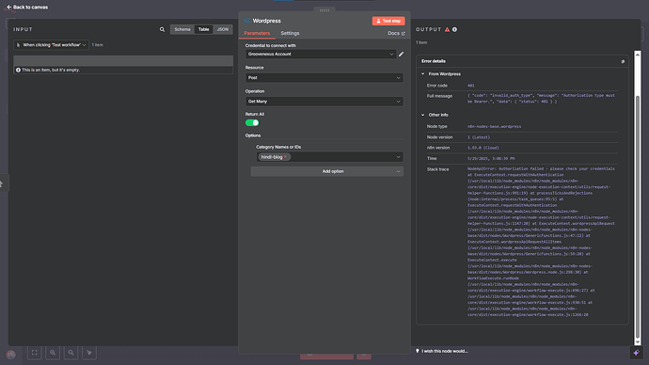Select 'This is an item, but it's empty' text
Screen dimensions: 649x365
(51, 70)
